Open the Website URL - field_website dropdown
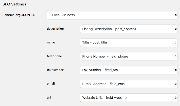 129,98
